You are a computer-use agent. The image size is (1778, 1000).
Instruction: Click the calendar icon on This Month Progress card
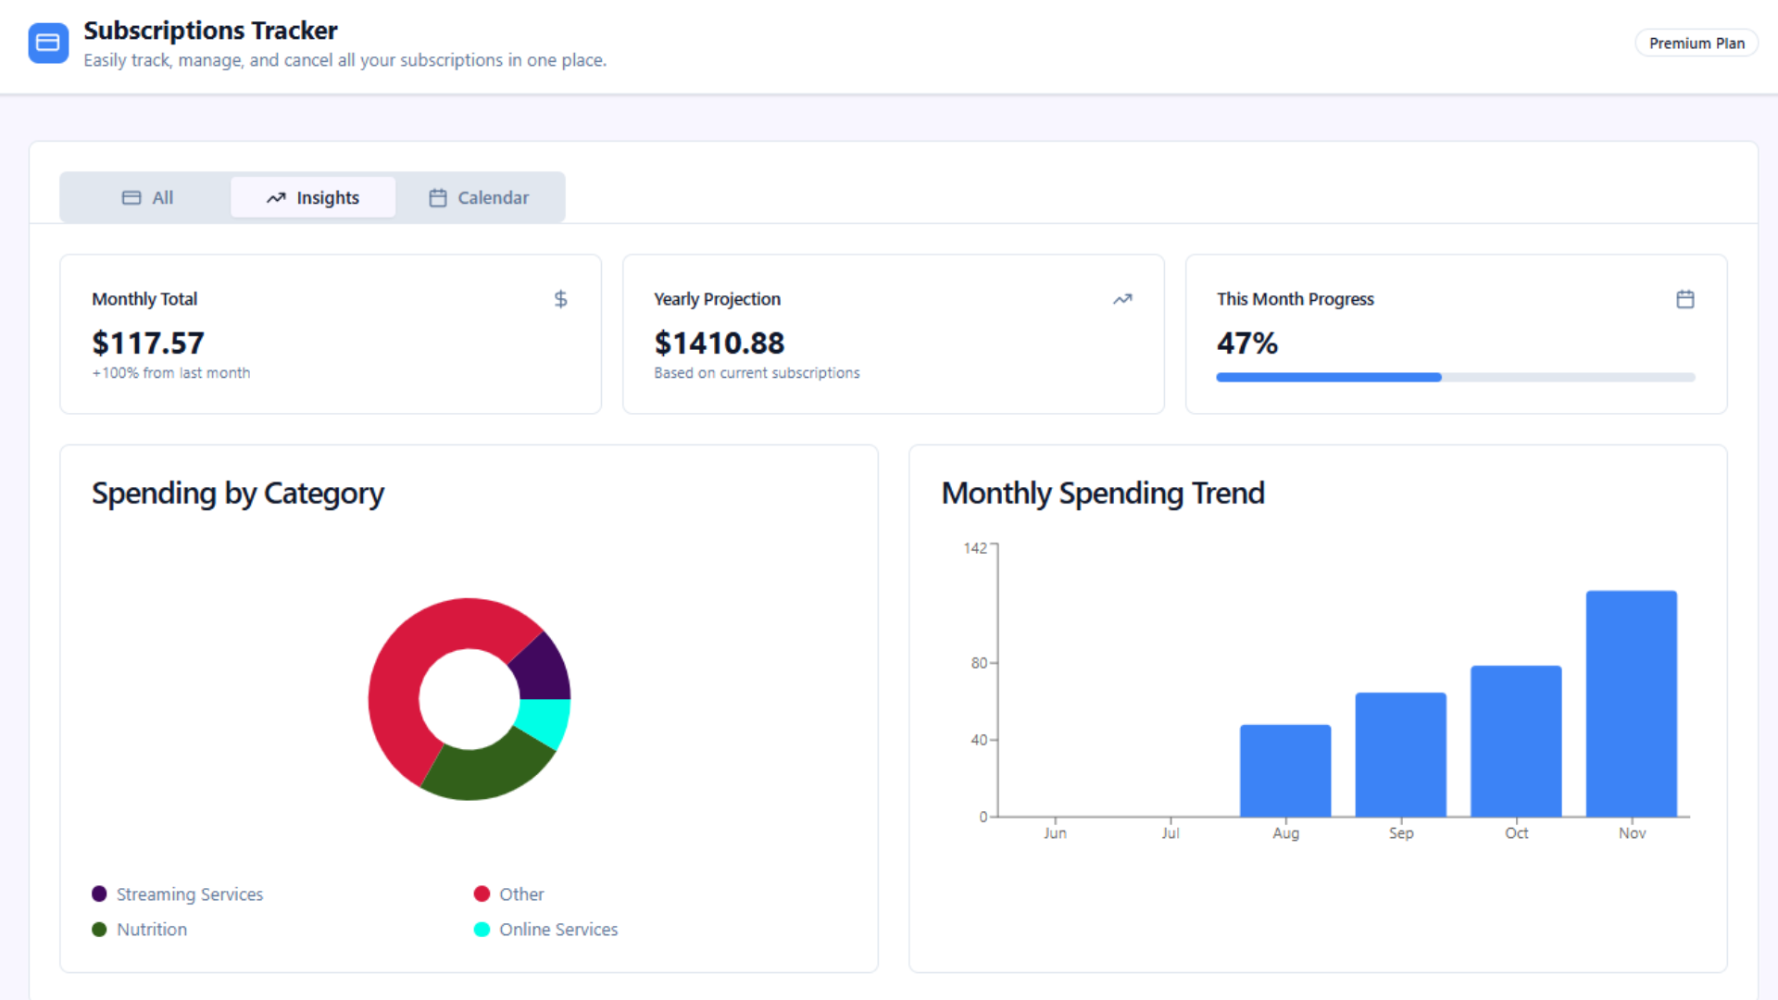click(x=1685, y=299)
